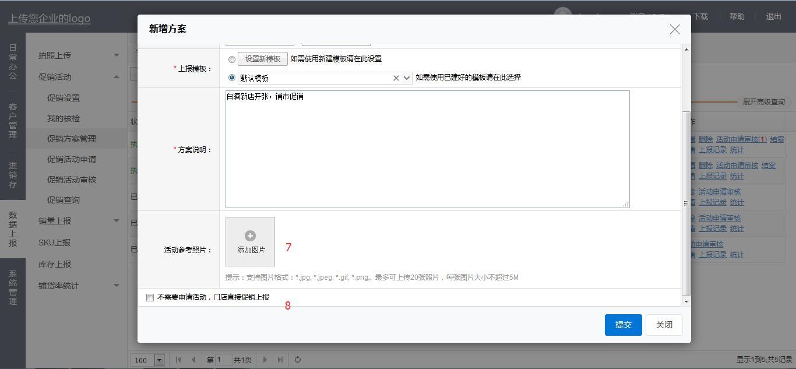The width and height of the screenshot is (796, 369).
Task: Clear the default template selection with X
Action: (x=396, y=78)
